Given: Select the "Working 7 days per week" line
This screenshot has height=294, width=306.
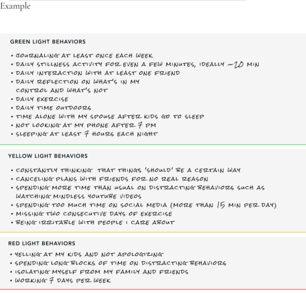Looking at the screenshot, I should click(x=62, y=280).
